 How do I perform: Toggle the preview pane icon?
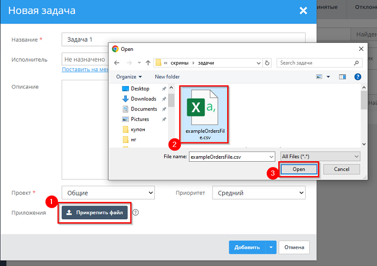click(342, 77)
